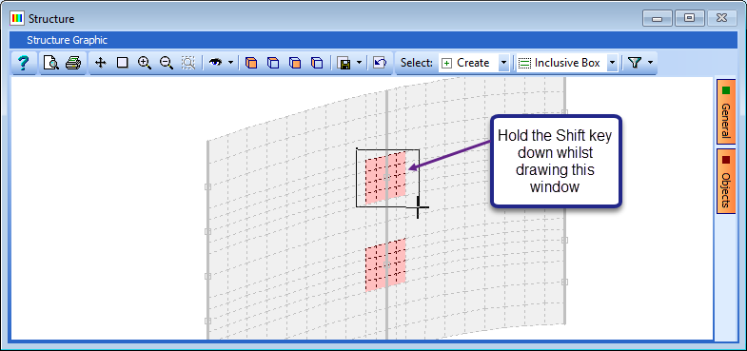Click the zoom in magnifier
The height and width of the screenshot is (351, 747).
coord(145,63)
